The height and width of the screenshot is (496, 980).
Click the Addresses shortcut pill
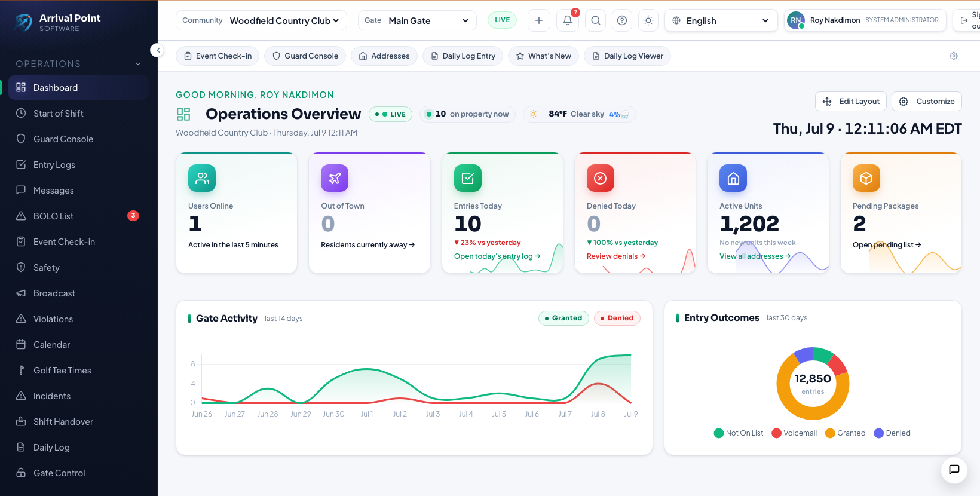(384, 56)
